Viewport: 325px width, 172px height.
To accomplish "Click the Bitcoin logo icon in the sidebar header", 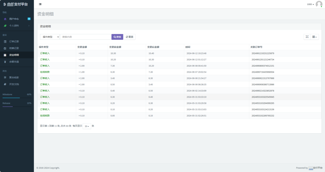I will tap(5, 4).
